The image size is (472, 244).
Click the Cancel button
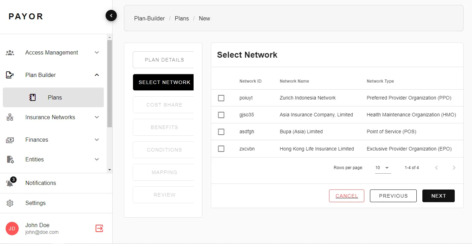click(x=347, y=196)
